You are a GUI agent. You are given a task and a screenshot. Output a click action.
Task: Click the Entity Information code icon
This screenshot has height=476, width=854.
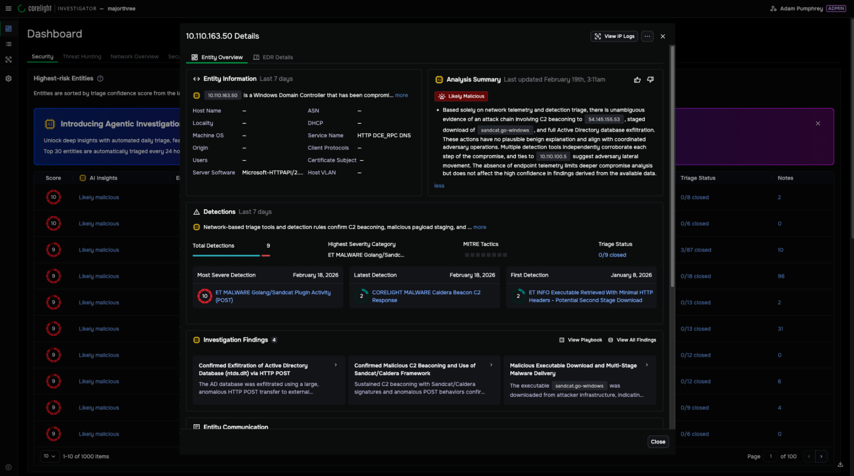(x=196, y=79)
